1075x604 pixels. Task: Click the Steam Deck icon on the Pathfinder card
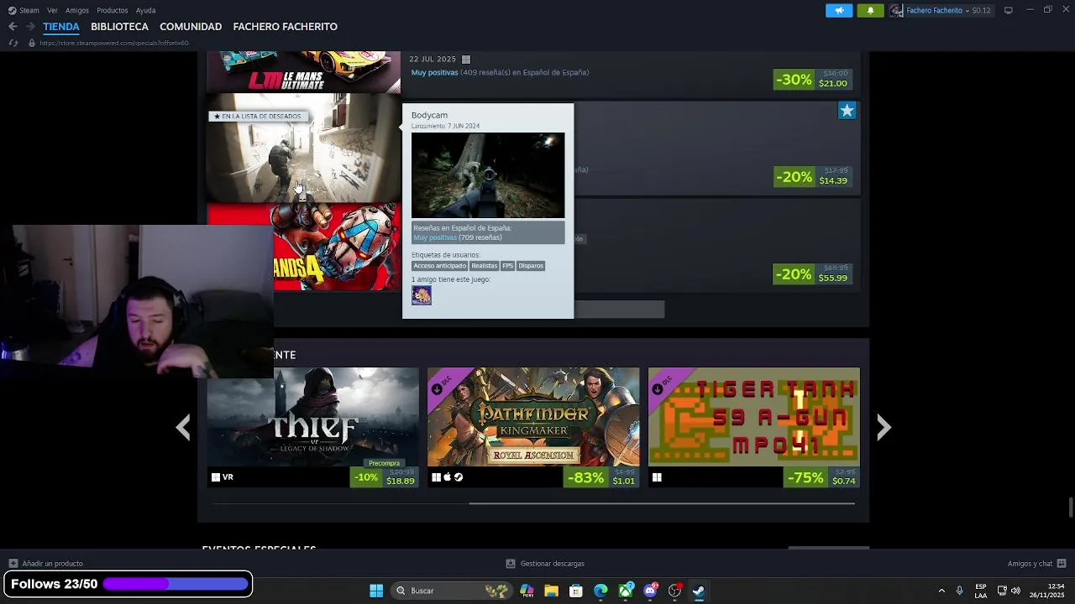[459, 477]
